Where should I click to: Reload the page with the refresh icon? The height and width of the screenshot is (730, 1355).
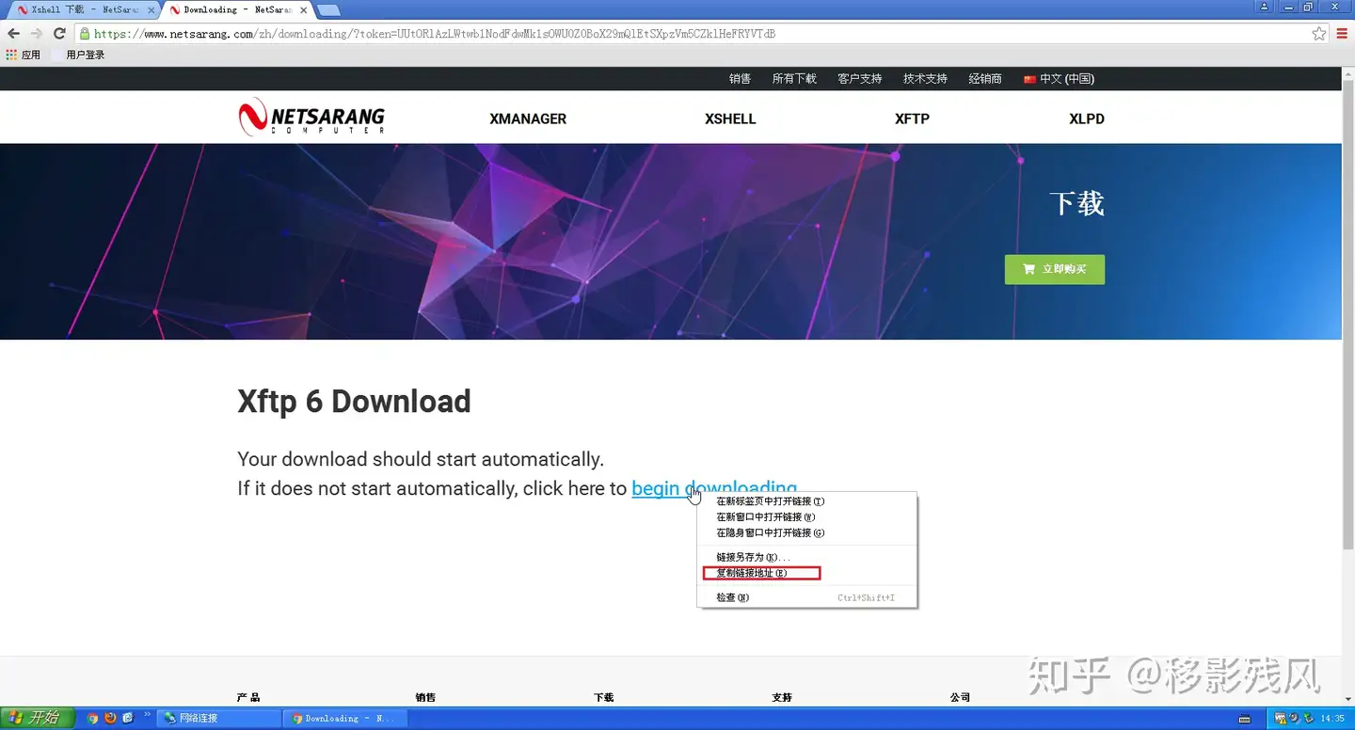point(58,33)
